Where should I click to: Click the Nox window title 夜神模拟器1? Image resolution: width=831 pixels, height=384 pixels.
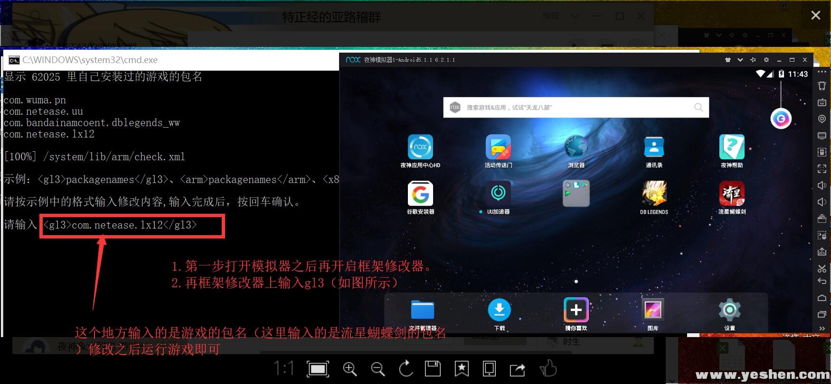pyautogui.click(x=409, y=60)
